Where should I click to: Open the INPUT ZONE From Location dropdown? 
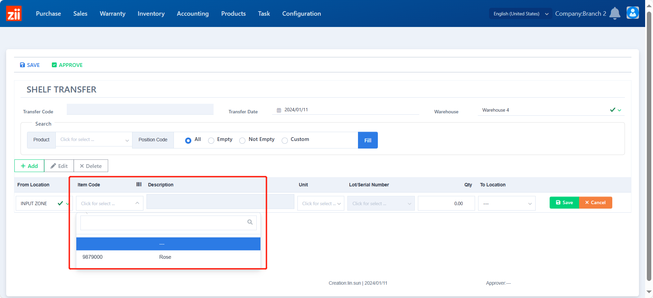[44, 203]
